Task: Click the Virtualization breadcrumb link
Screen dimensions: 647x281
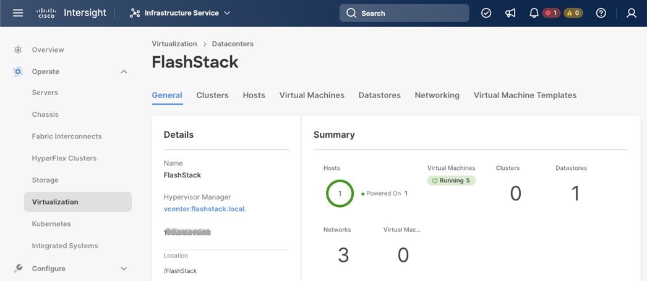Action: point(174,44)
